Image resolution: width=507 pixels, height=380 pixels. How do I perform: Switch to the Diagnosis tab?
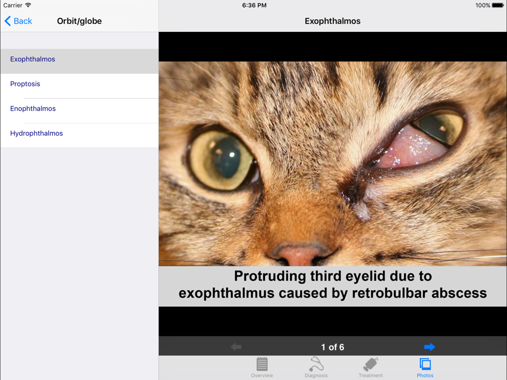(x=316, y=368)
